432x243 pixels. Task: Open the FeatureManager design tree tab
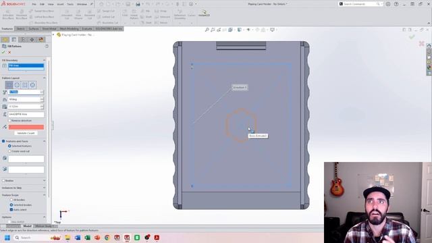click(x=5, y=40)
